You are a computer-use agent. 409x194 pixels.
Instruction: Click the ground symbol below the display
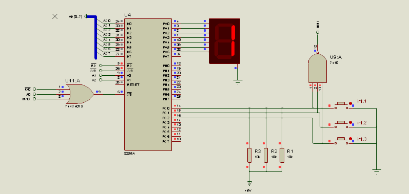coord(238,82)
